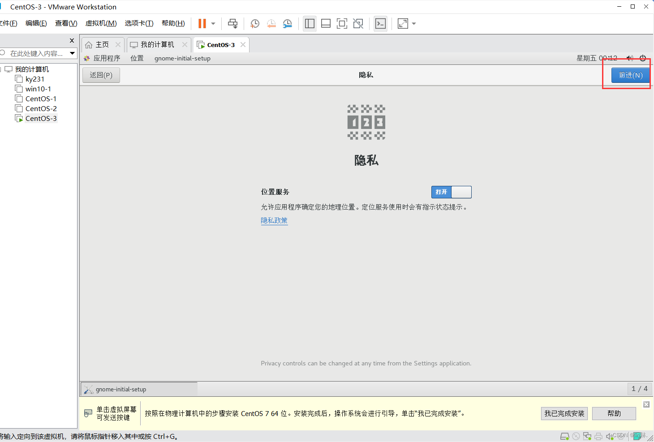Click the 1 / 4 workspace indicator
654x442 pixels.
[x=640, y=389]
